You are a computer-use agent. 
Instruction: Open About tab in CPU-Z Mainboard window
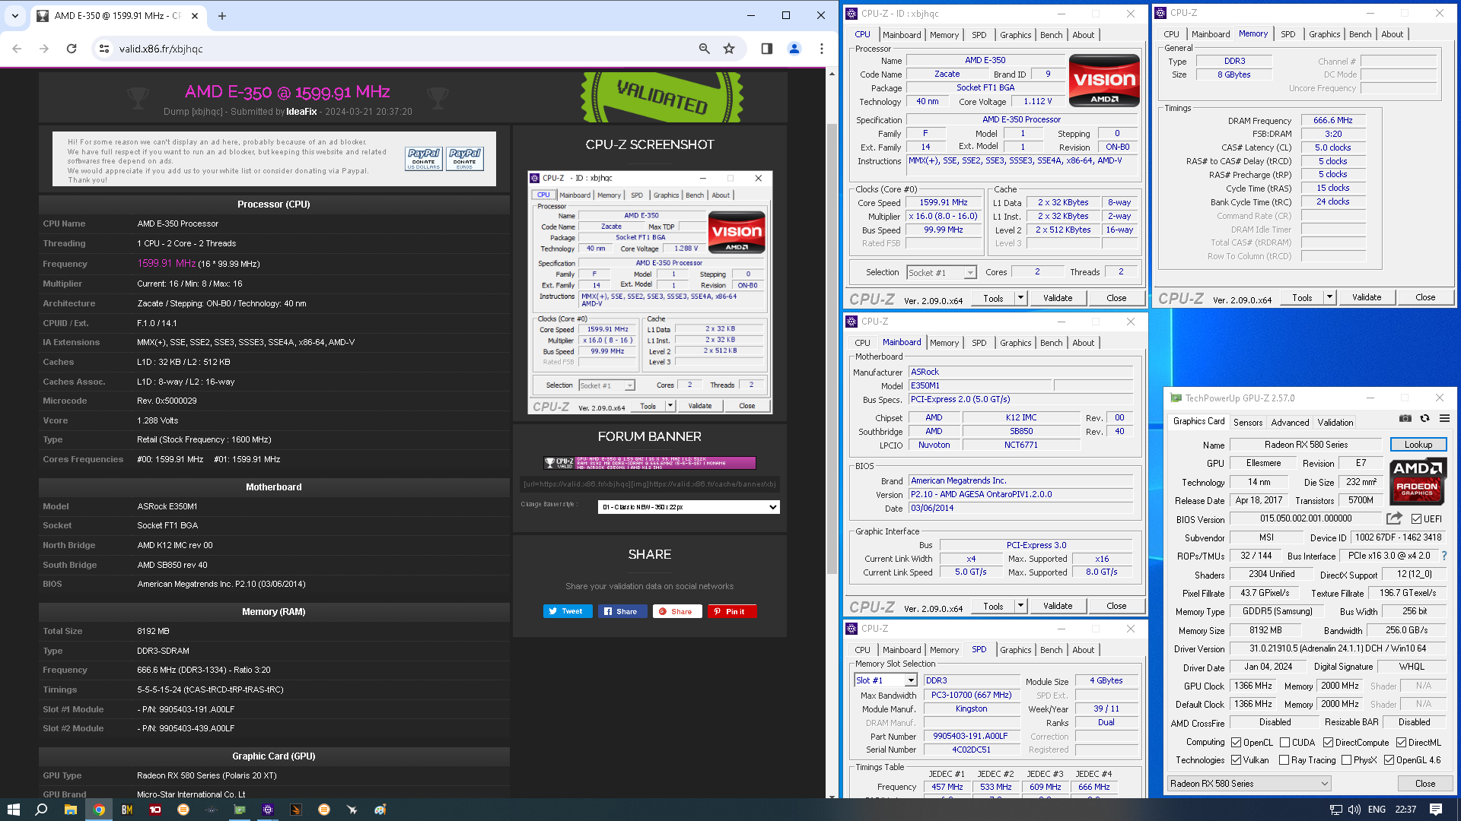[1083, 343]
